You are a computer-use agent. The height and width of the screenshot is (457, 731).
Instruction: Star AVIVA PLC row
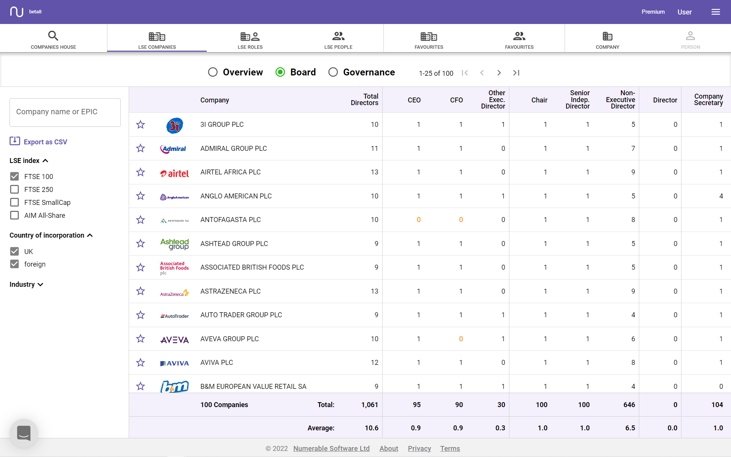pyautogui.click(x=140, y=363)
